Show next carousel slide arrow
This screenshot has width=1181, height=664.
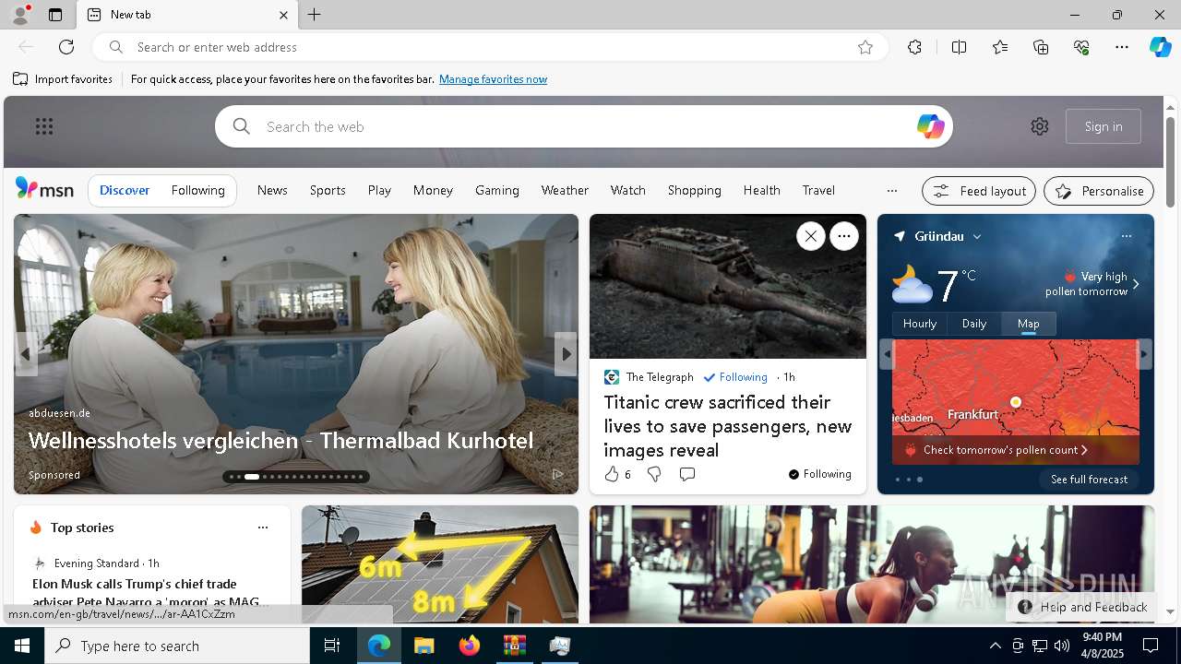click(566, 354)
